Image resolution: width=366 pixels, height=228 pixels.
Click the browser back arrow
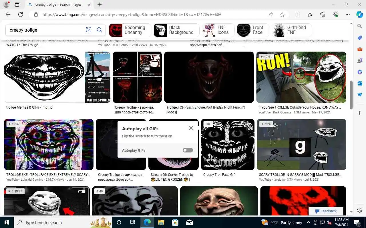click(x=8, y=15)
